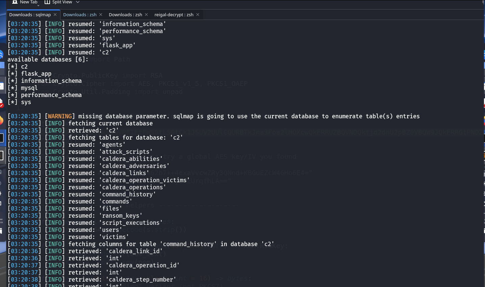Image resolution: width=485 pixels, height=287 pixels.
Task: Click the New Tab icon
Action: 15,2
